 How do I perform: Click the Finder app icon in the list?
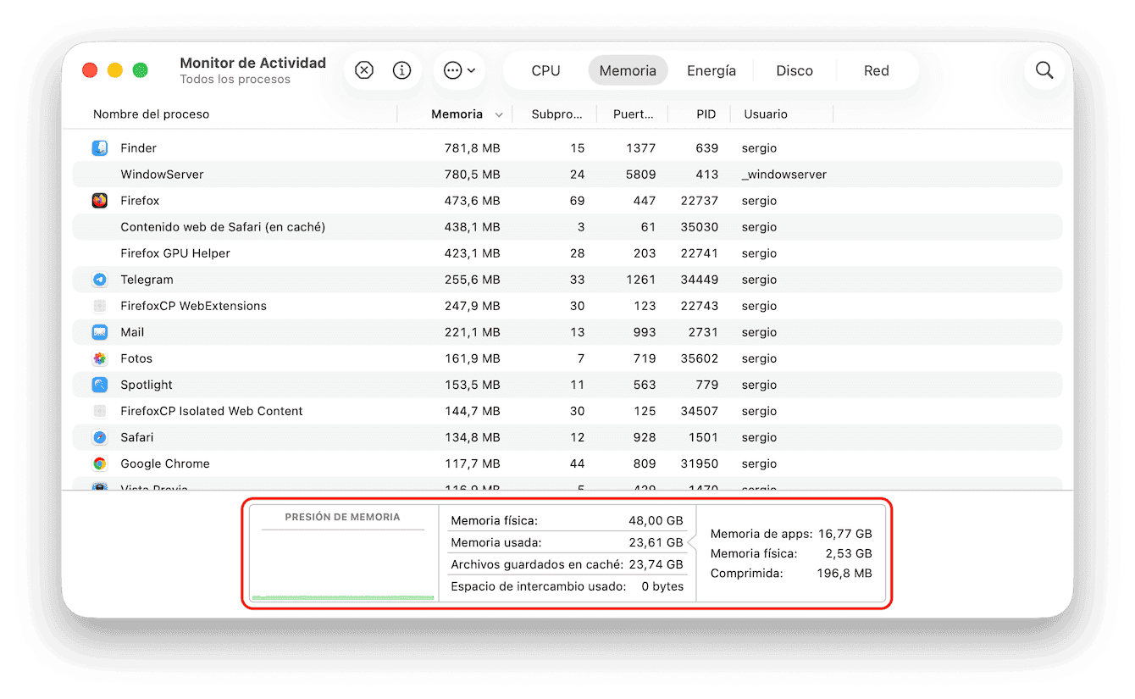point(100,148)
